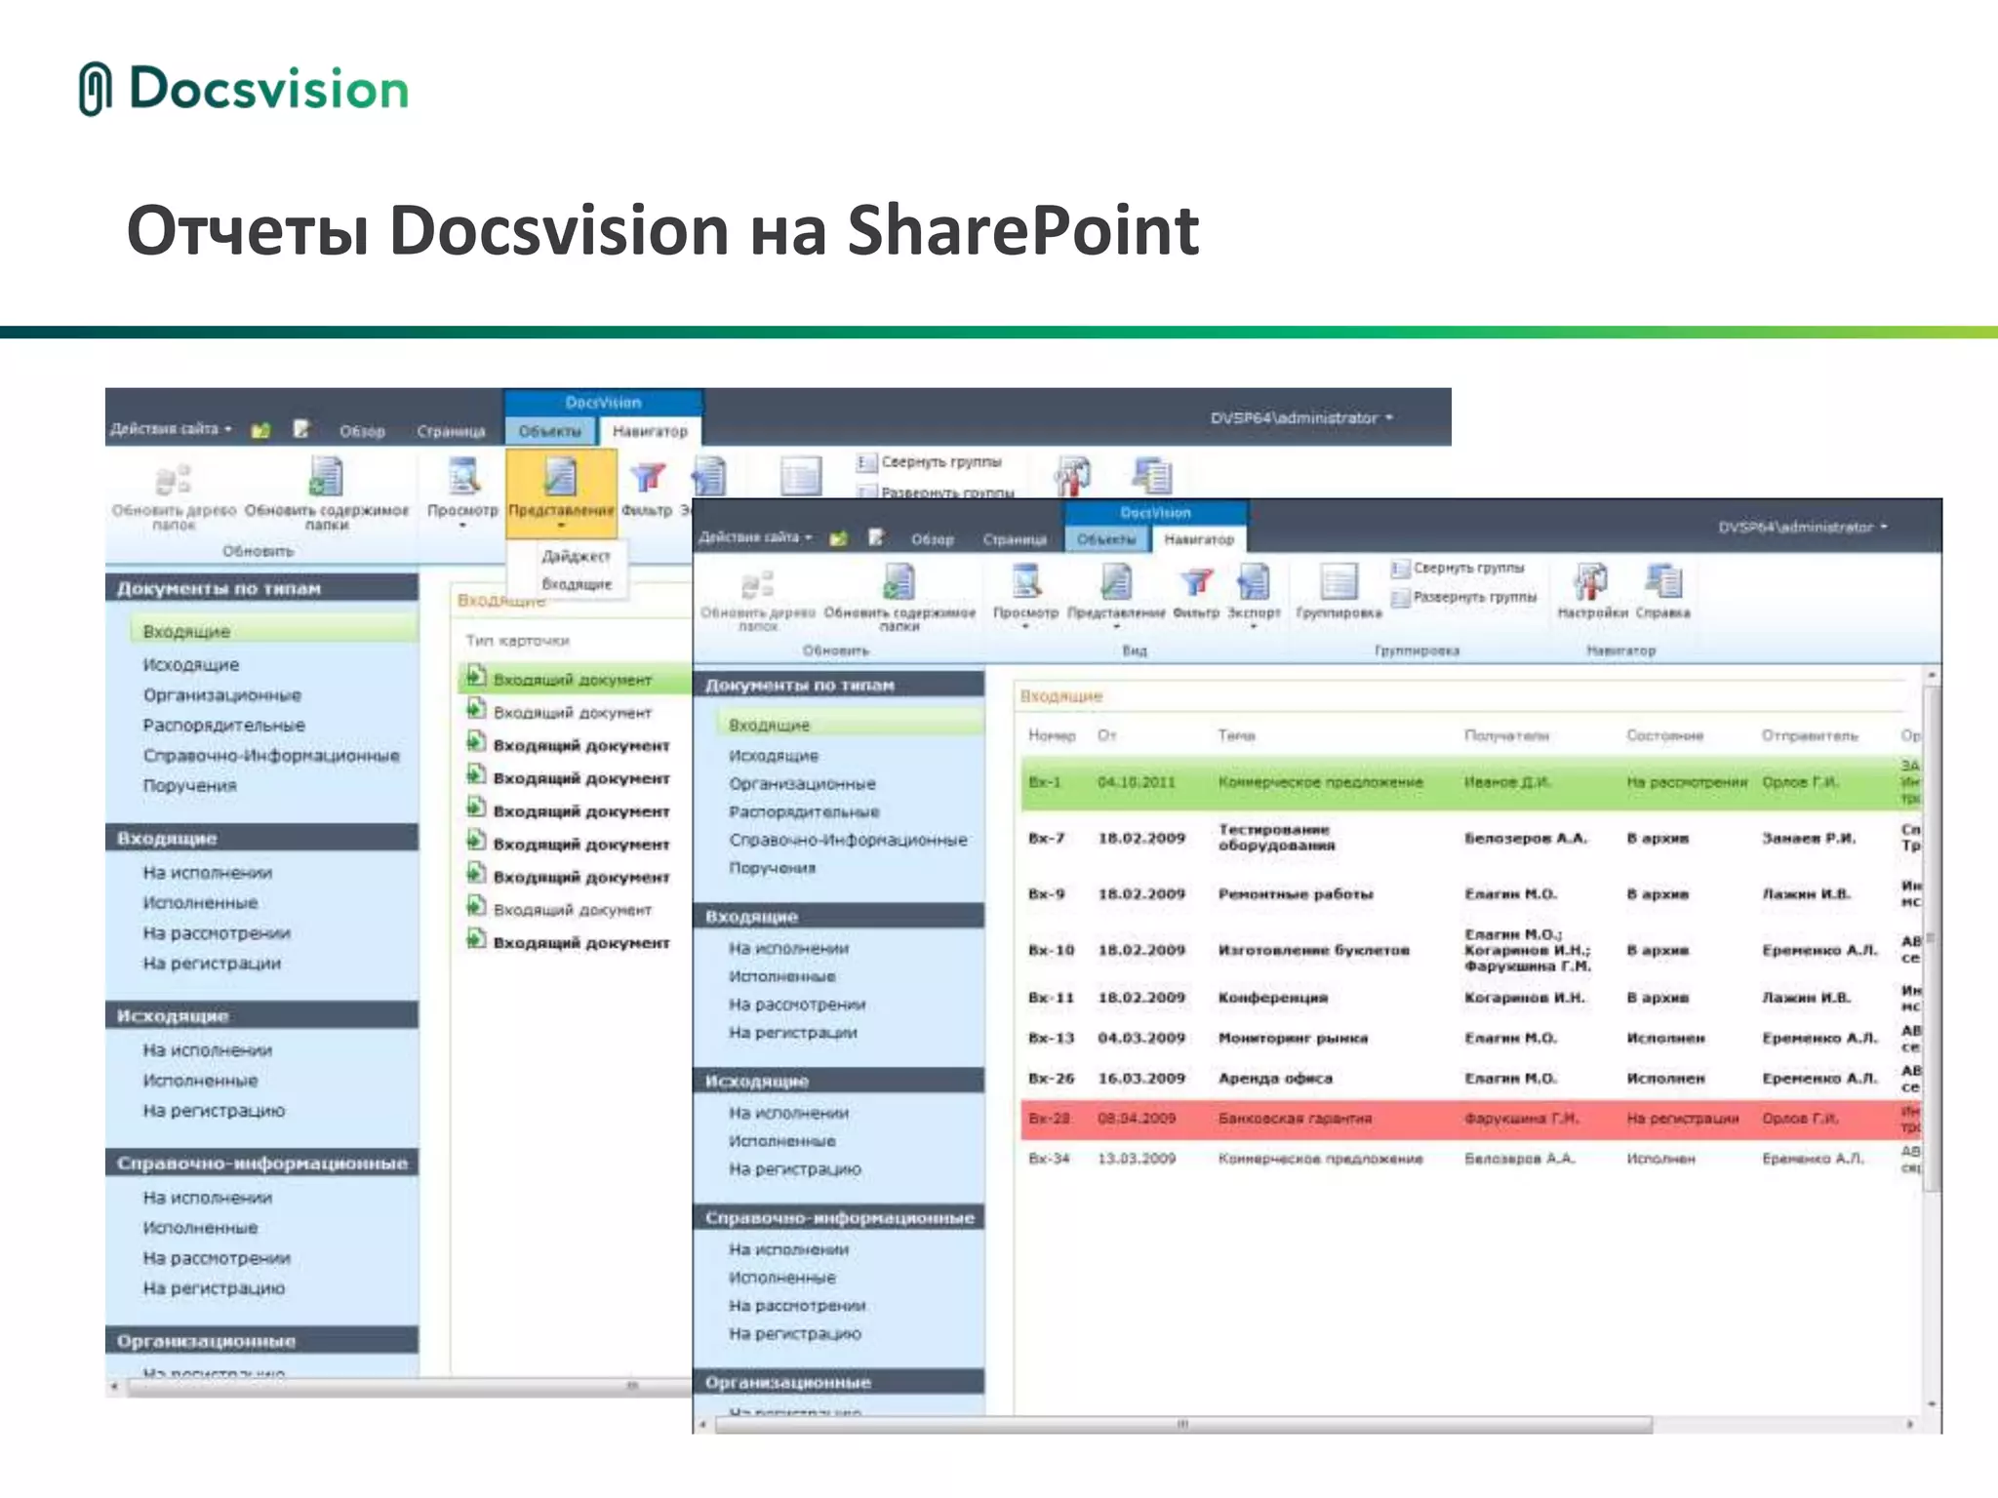1998x1498 pixels.
Task: Click folder icon next to Действия сайта, front window
Action: [838, 538]
